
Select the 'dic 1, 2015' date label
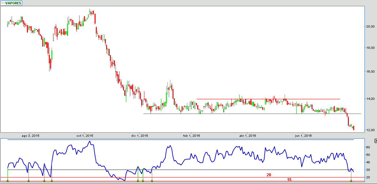pyautogui.click(x=140, y=135)
